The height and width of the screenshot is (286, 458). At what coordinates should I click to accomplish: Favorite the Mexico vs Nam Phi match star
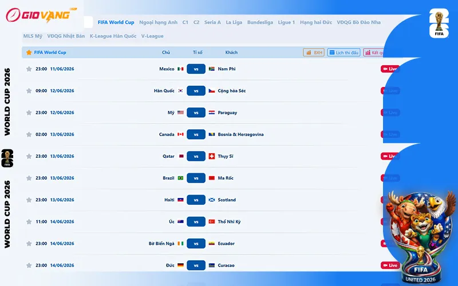pos(29,69)
